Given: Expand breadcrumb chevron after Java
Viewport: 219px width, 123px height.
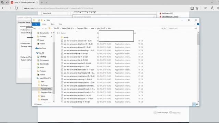Looking at the screenshot, I should click(x=96, y=28).
